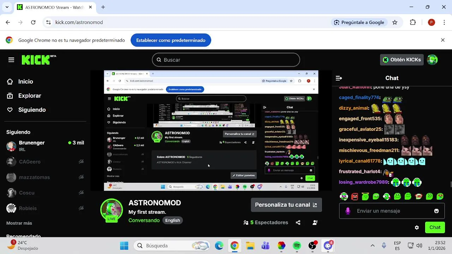The height and width of the screenshot is (254, 452).
Task: Click the address bar URL kick.com/astronomod
Action: click(x=79, y=22)
